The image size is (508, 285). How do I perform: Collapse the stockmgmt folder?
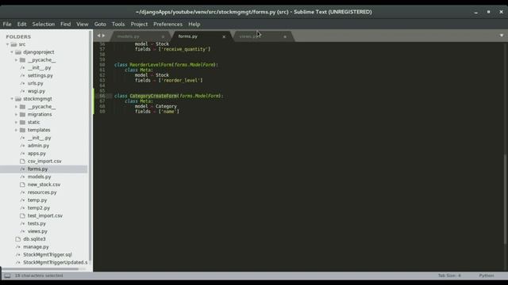[x=12, y=99]
